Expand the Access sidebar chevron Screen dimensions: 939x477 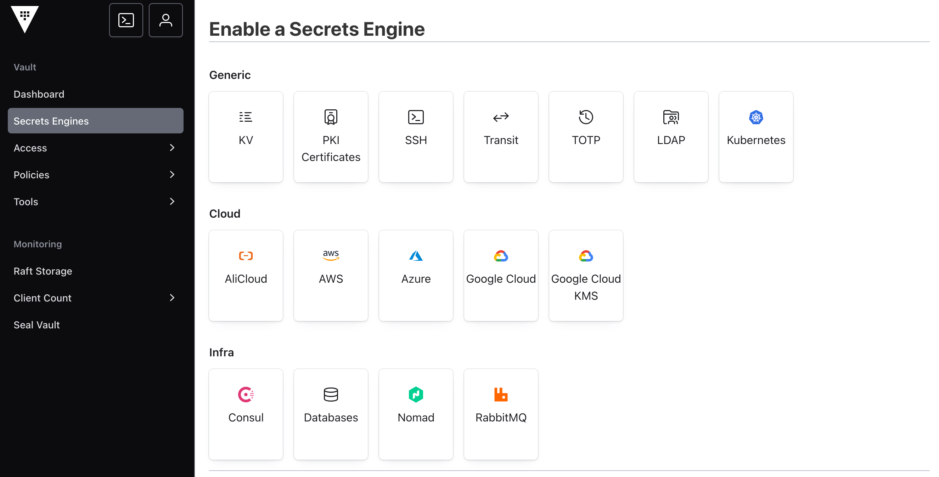coord(172,148)
